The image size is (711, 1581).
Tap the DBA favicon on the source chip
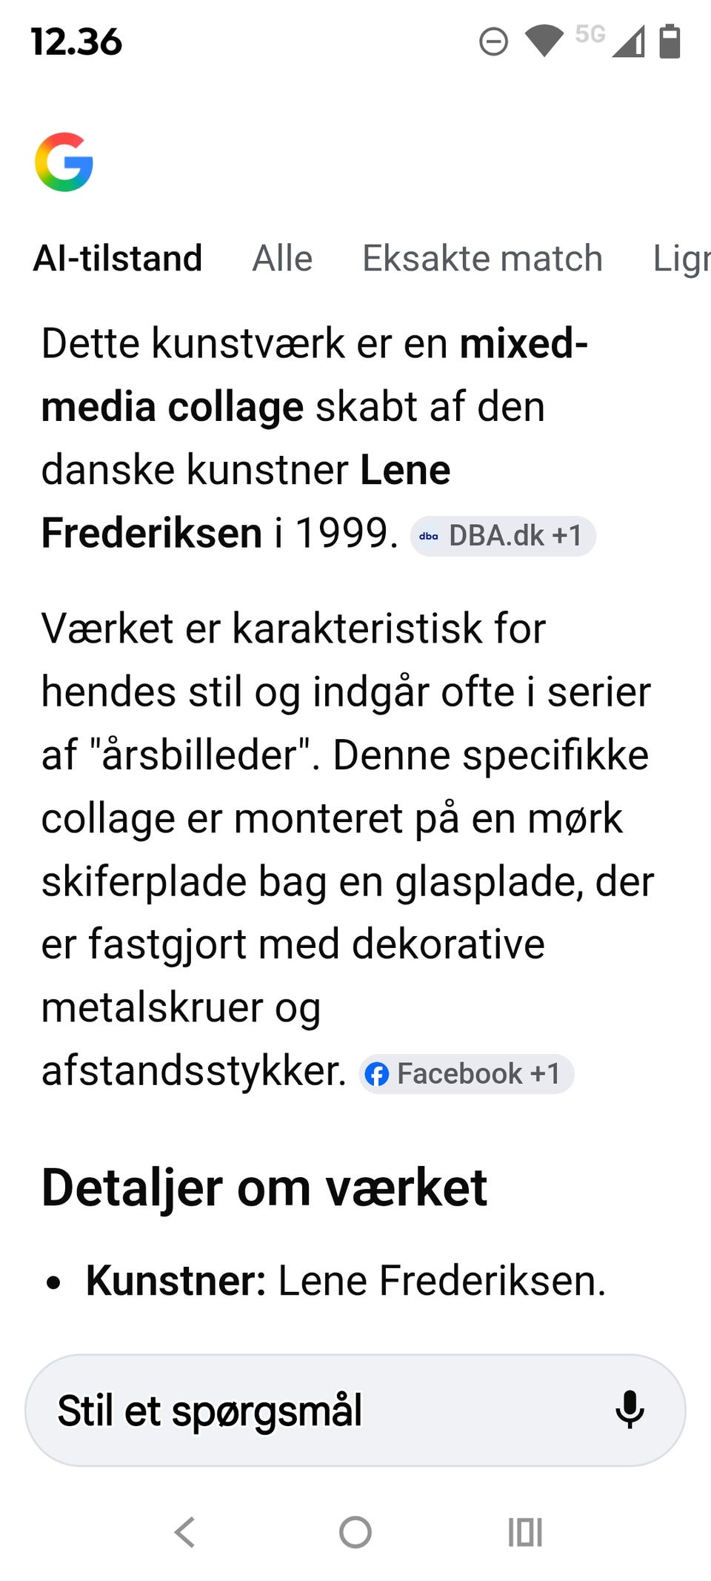(428, 536)
